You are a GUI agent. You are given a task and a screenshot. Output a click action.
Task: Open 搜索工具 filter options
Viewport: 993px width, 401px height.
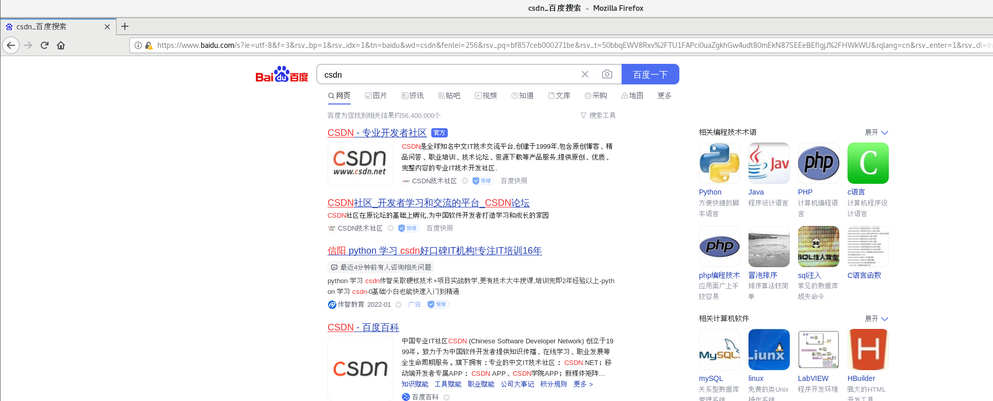pos(598,115)
